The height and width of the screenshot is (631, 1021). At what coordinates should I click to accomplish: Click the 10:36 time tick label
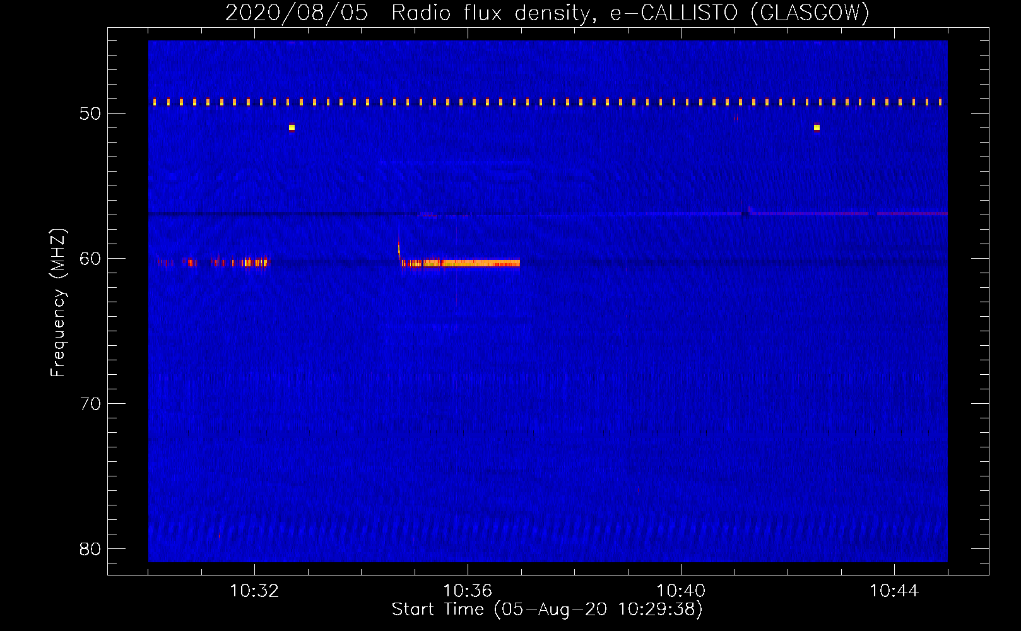(x=468, y=591)
